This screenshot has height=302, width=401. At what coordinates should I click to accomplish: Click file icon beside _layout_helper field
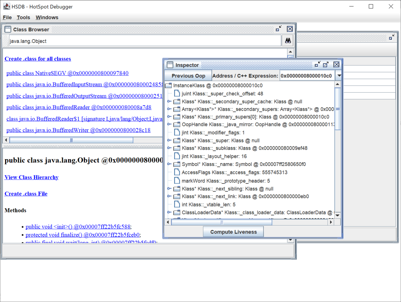[177, 156]
